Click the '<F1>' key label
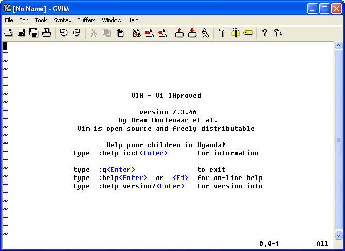Screen dimensions: 345x251 coord(180,178)
